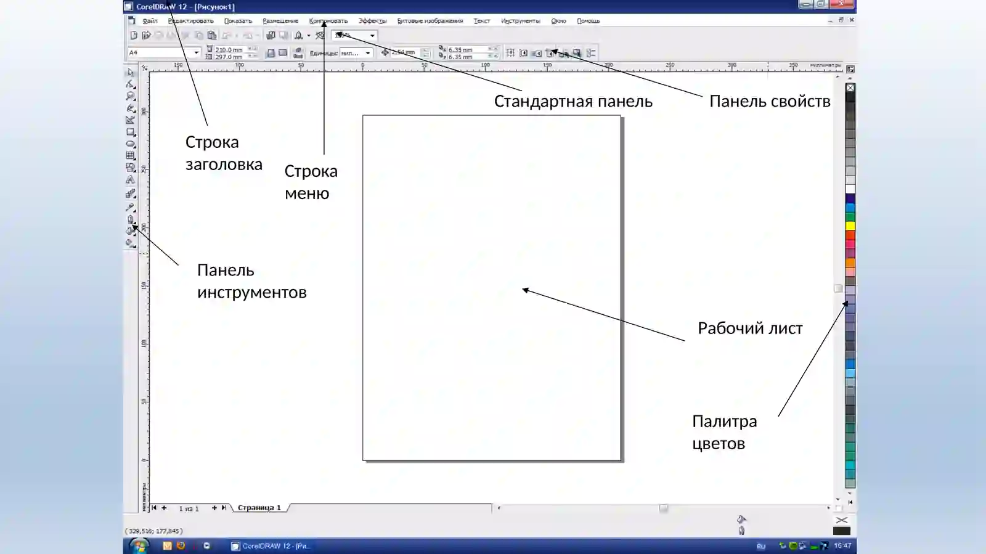Step the nudge offset spinner arrows
Viewport: 986px width, 554px height.
click(425, 53)
